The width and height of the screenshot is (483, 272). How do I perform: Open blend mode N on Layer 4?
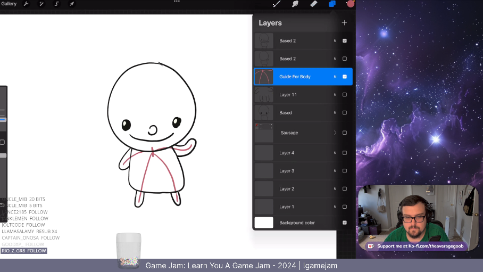[335, 153]
